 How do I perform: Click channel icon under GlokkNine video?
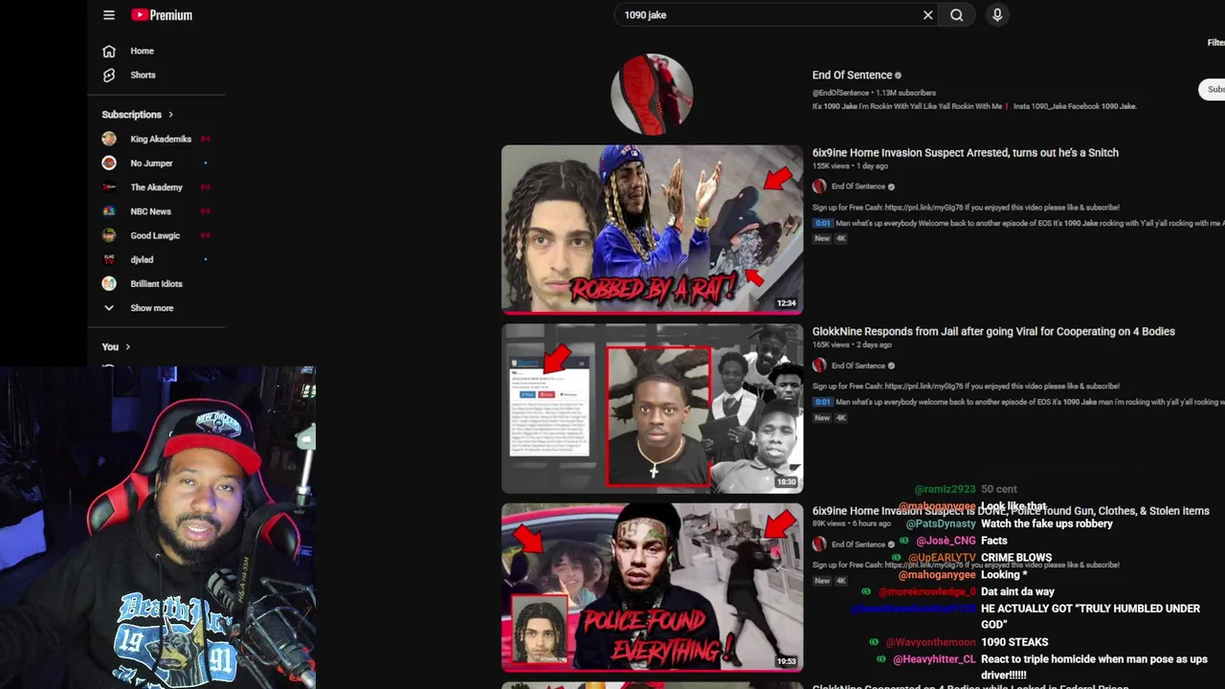click(x=819, y=366)
